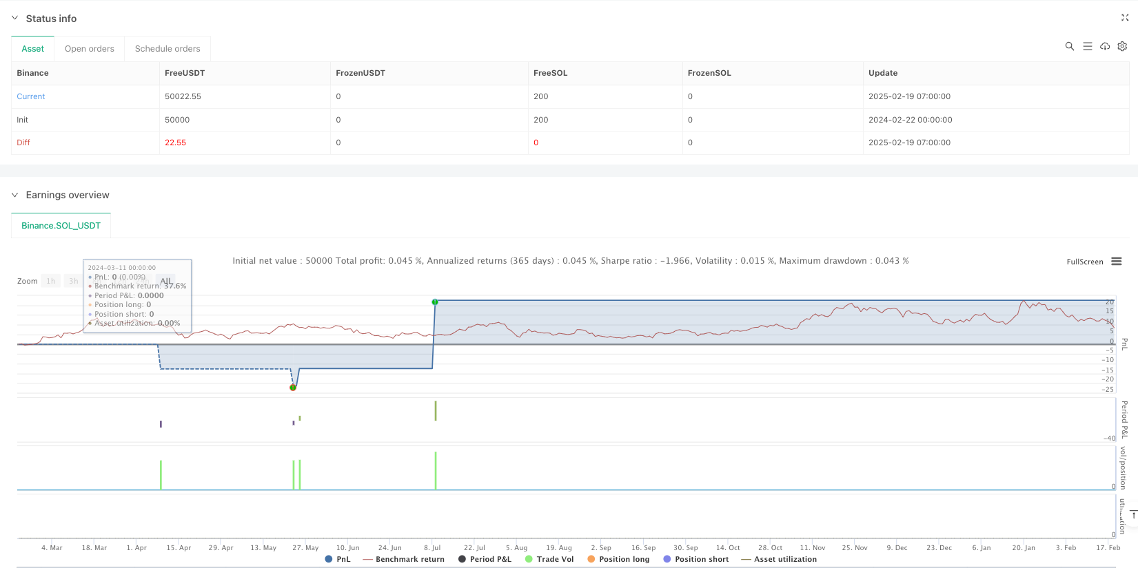
Task: Toggle the Position long legend series
Action: [x=618, y=559]
